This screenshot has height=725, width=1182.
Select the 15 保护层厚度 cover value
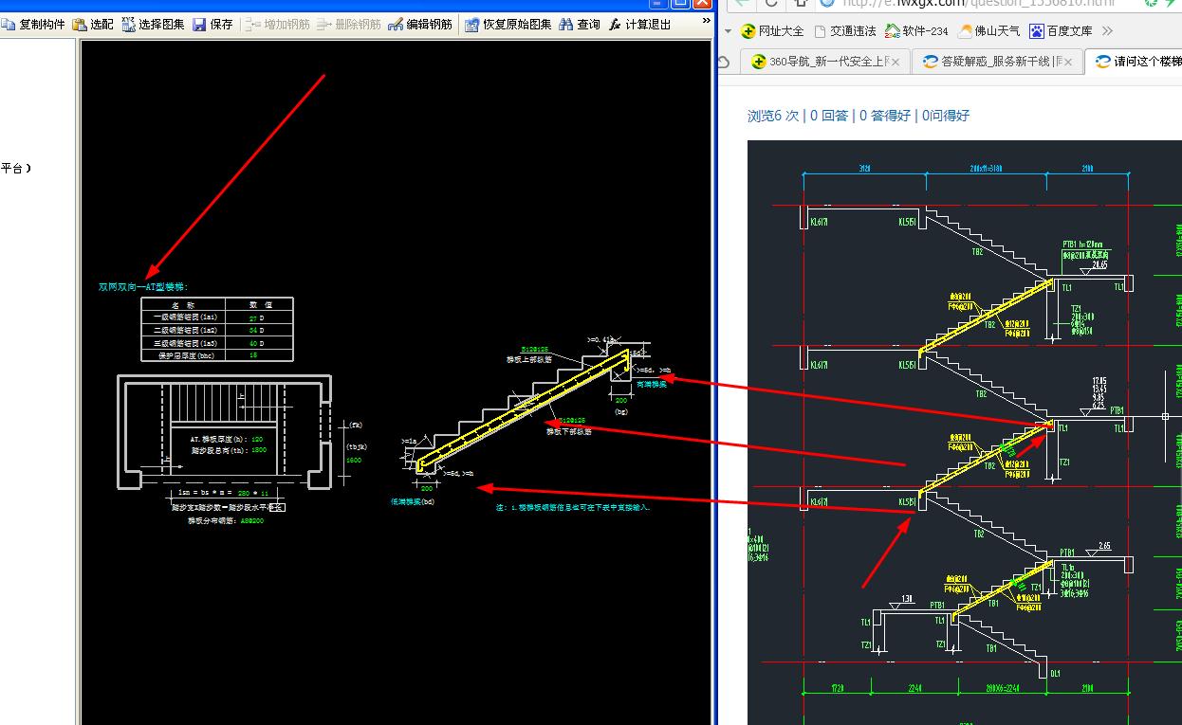(x=253, y=355)
